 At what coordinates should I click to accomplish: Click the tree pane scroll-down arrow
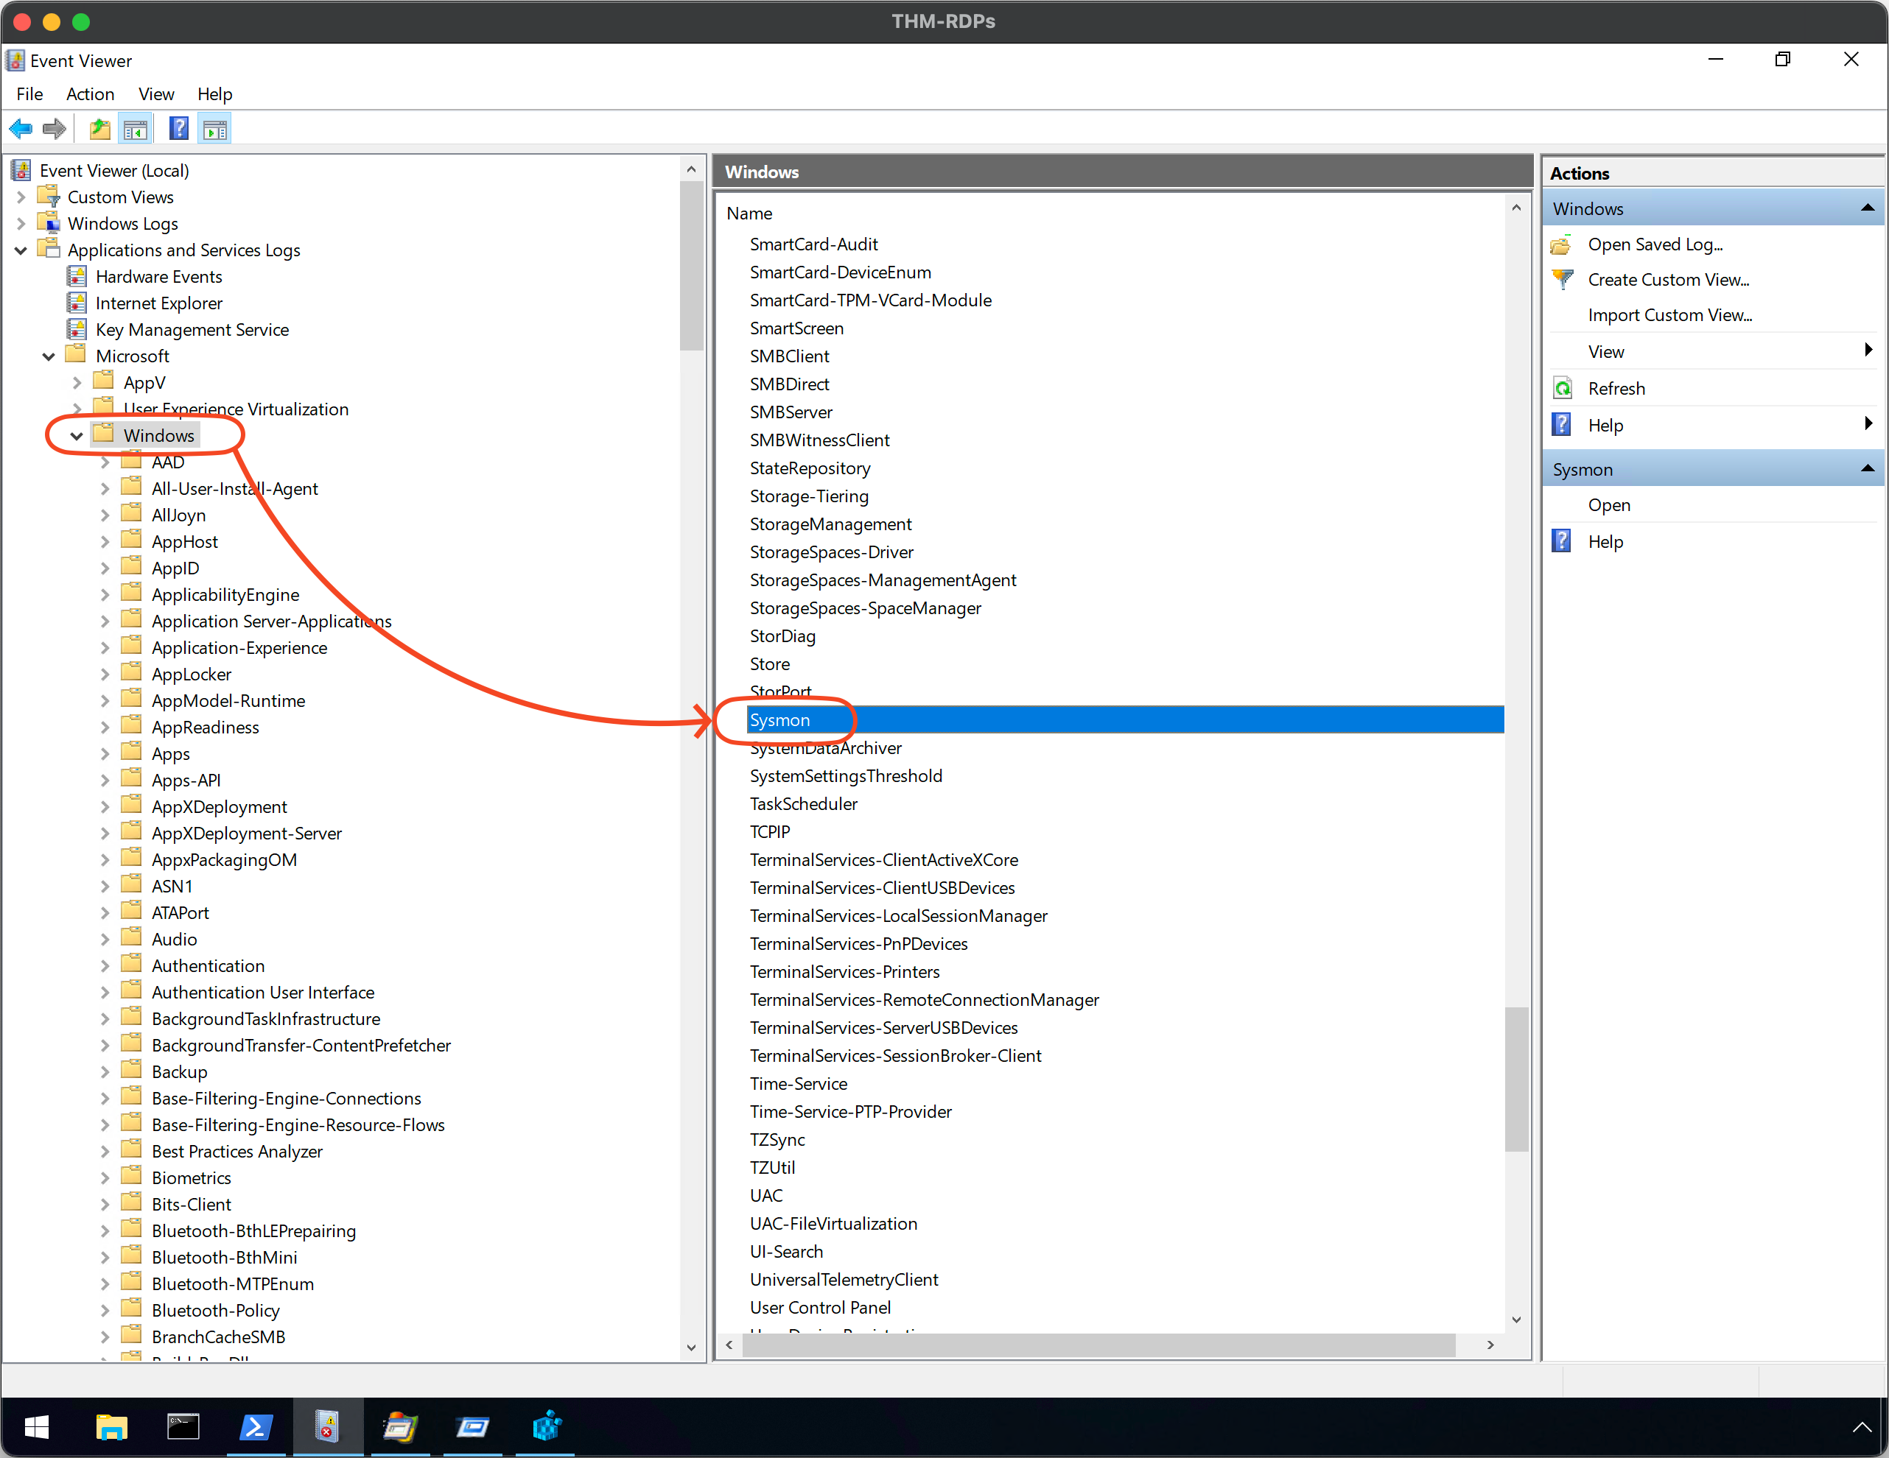click(x=691, y=1348)
